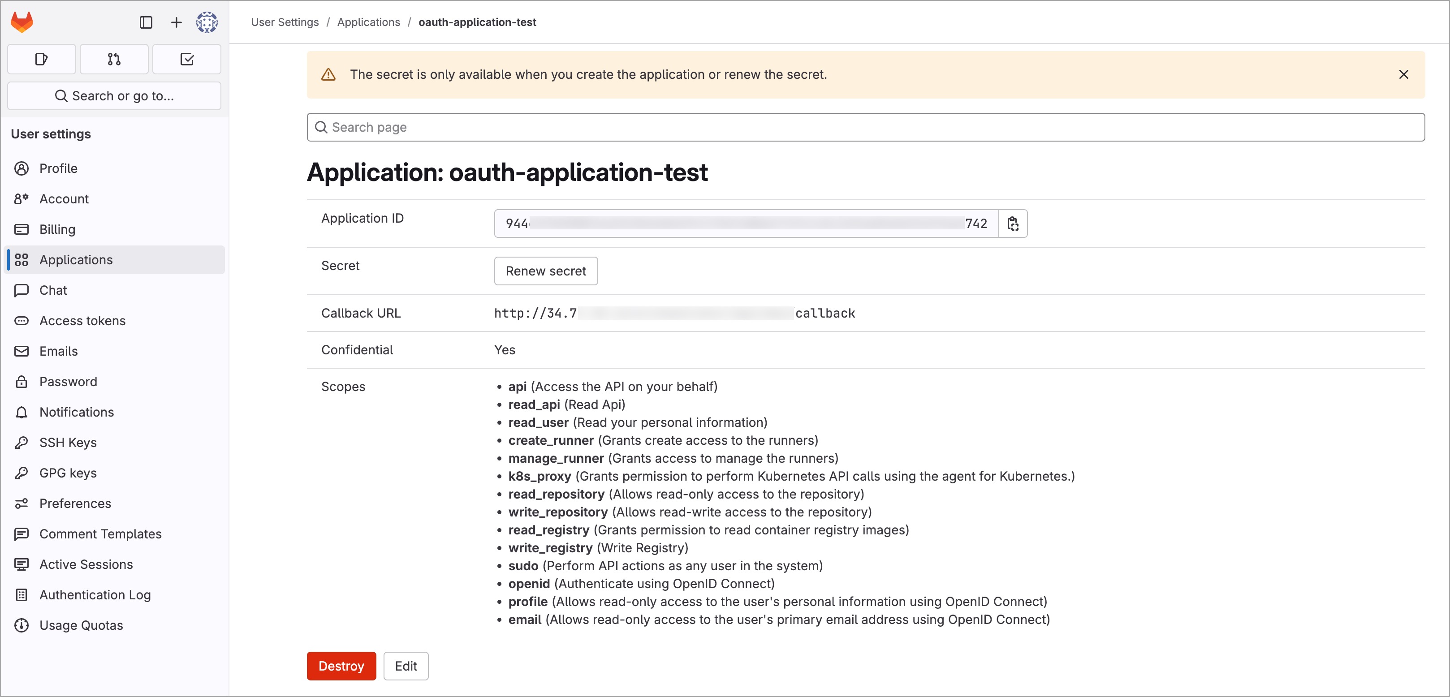Go to Notifications settings
This screenshot has height=697, width=1450.
(77, 412)
